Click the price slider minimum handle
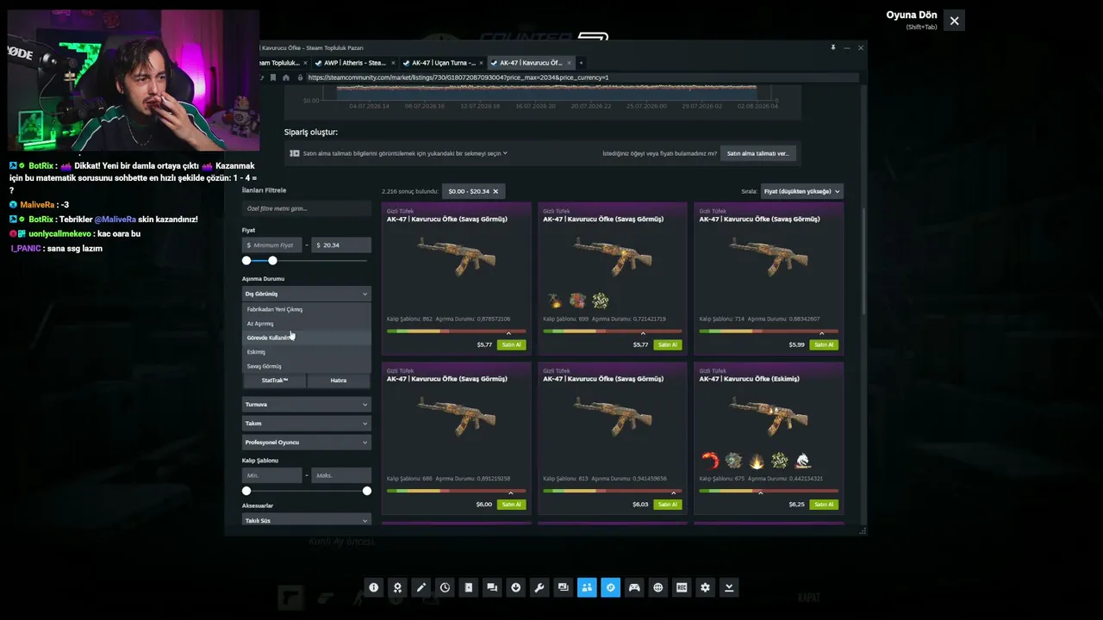Screen dimensions: 1103x620 click(246, 260)
